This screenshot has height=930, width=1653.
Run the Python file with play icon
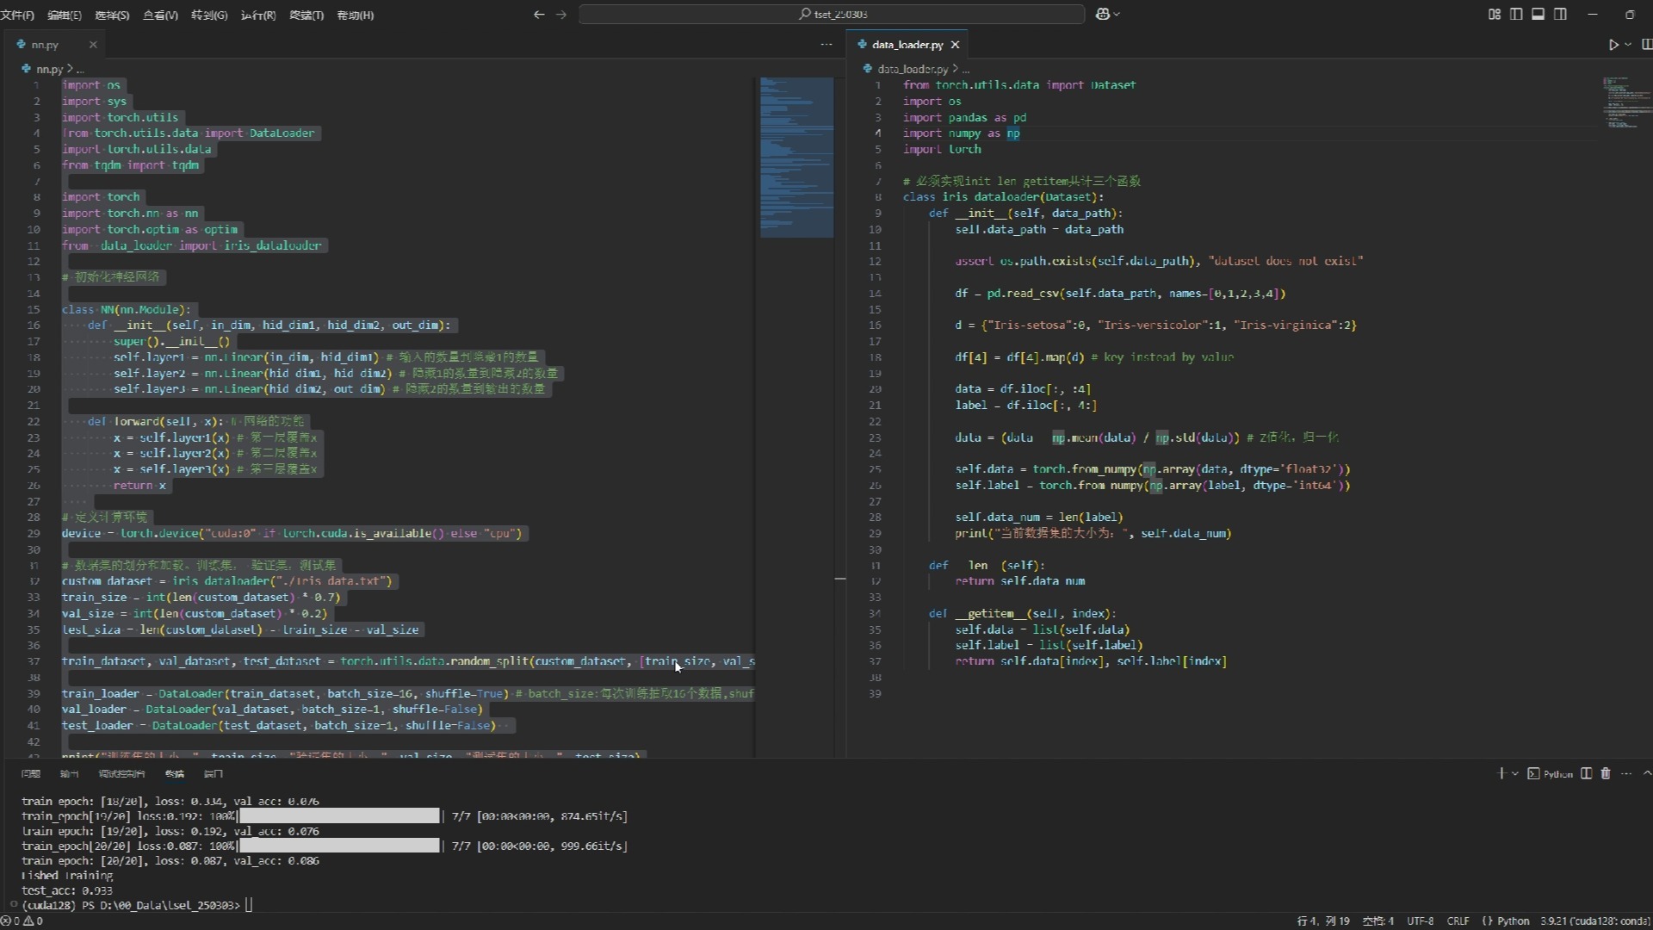[1613, 45]
